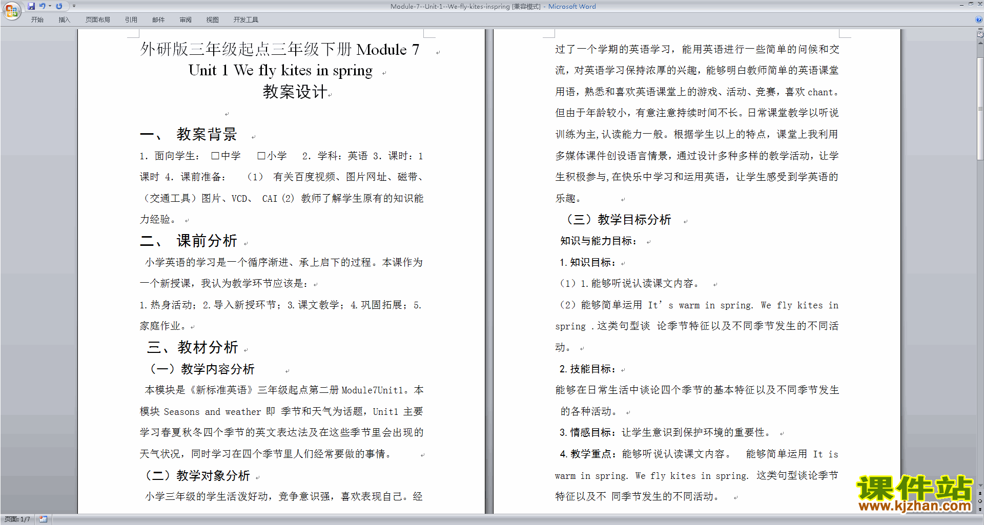Open the 邮件 ribbon tab
Image resolution: width=984 pixels, height=525 pixels.
tap(158, 20)
